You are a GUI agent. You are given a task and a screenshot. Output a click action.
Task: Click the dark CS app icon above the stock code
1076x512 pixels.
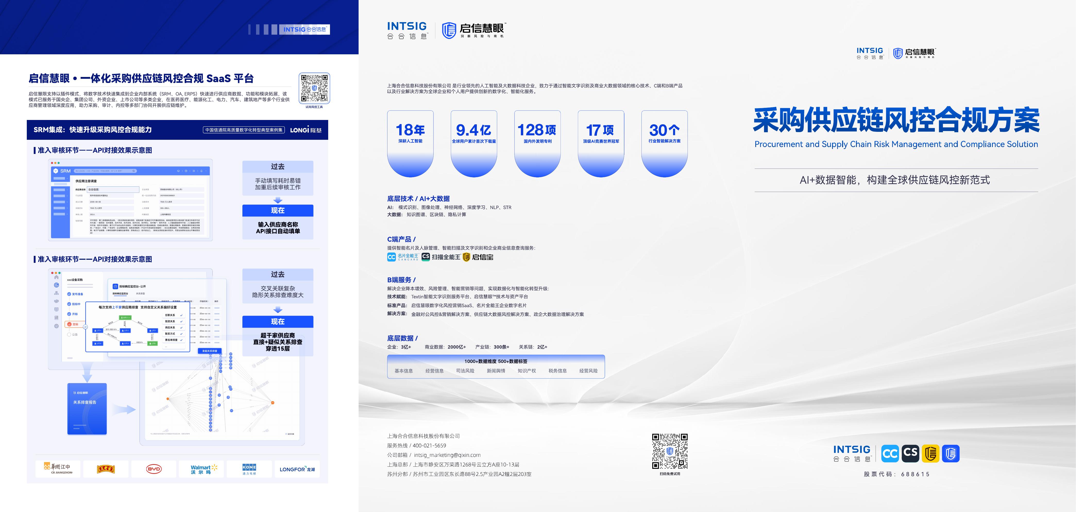910,454
